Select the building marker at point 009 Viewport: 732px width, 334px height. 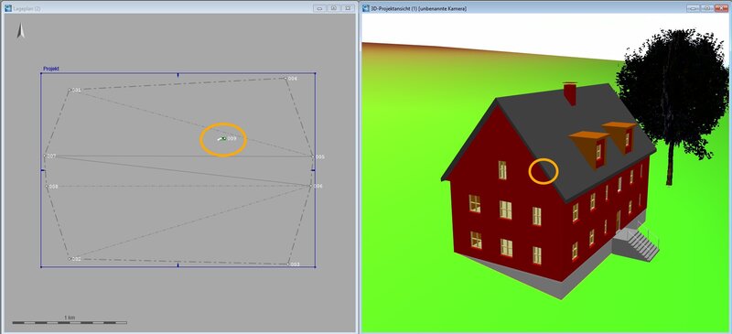[x=221, y=139]
